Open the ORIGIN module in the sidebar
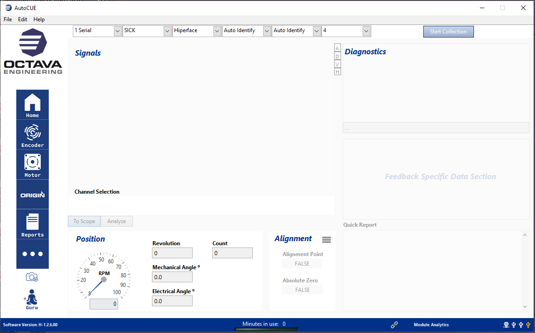535x333 pixels. pyautogui.click(x=33, y=195)
